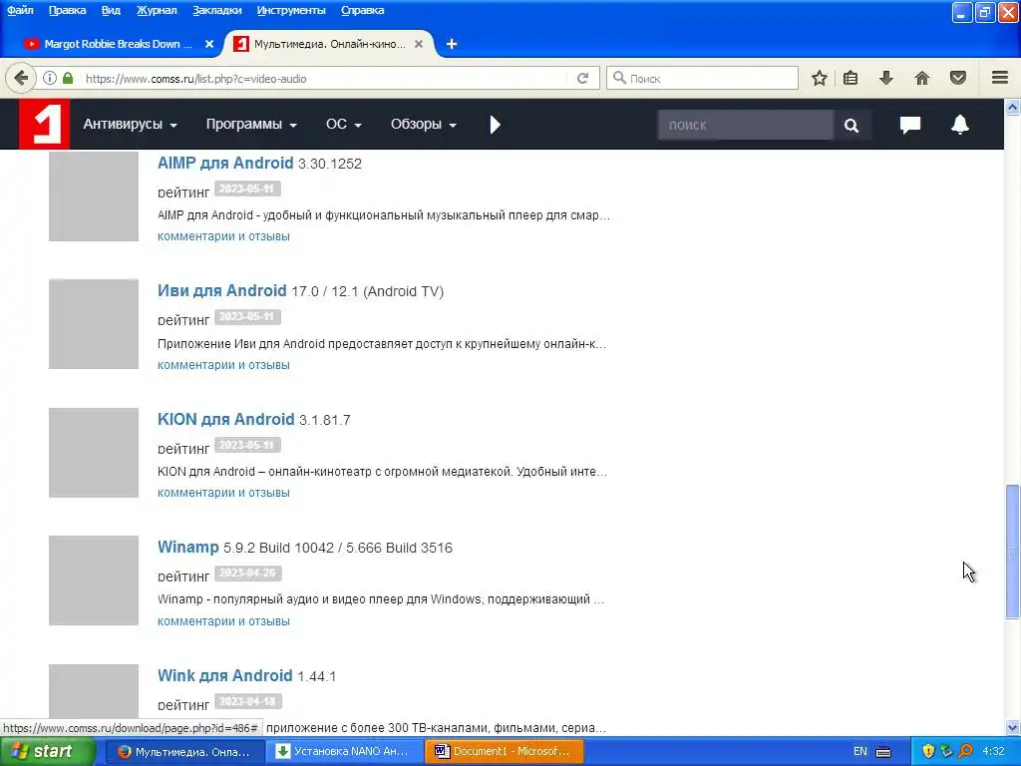The width and height of the screenshot is (1021, 766).
Task: Reload the page with refresh icon
Action: [582, 78]
